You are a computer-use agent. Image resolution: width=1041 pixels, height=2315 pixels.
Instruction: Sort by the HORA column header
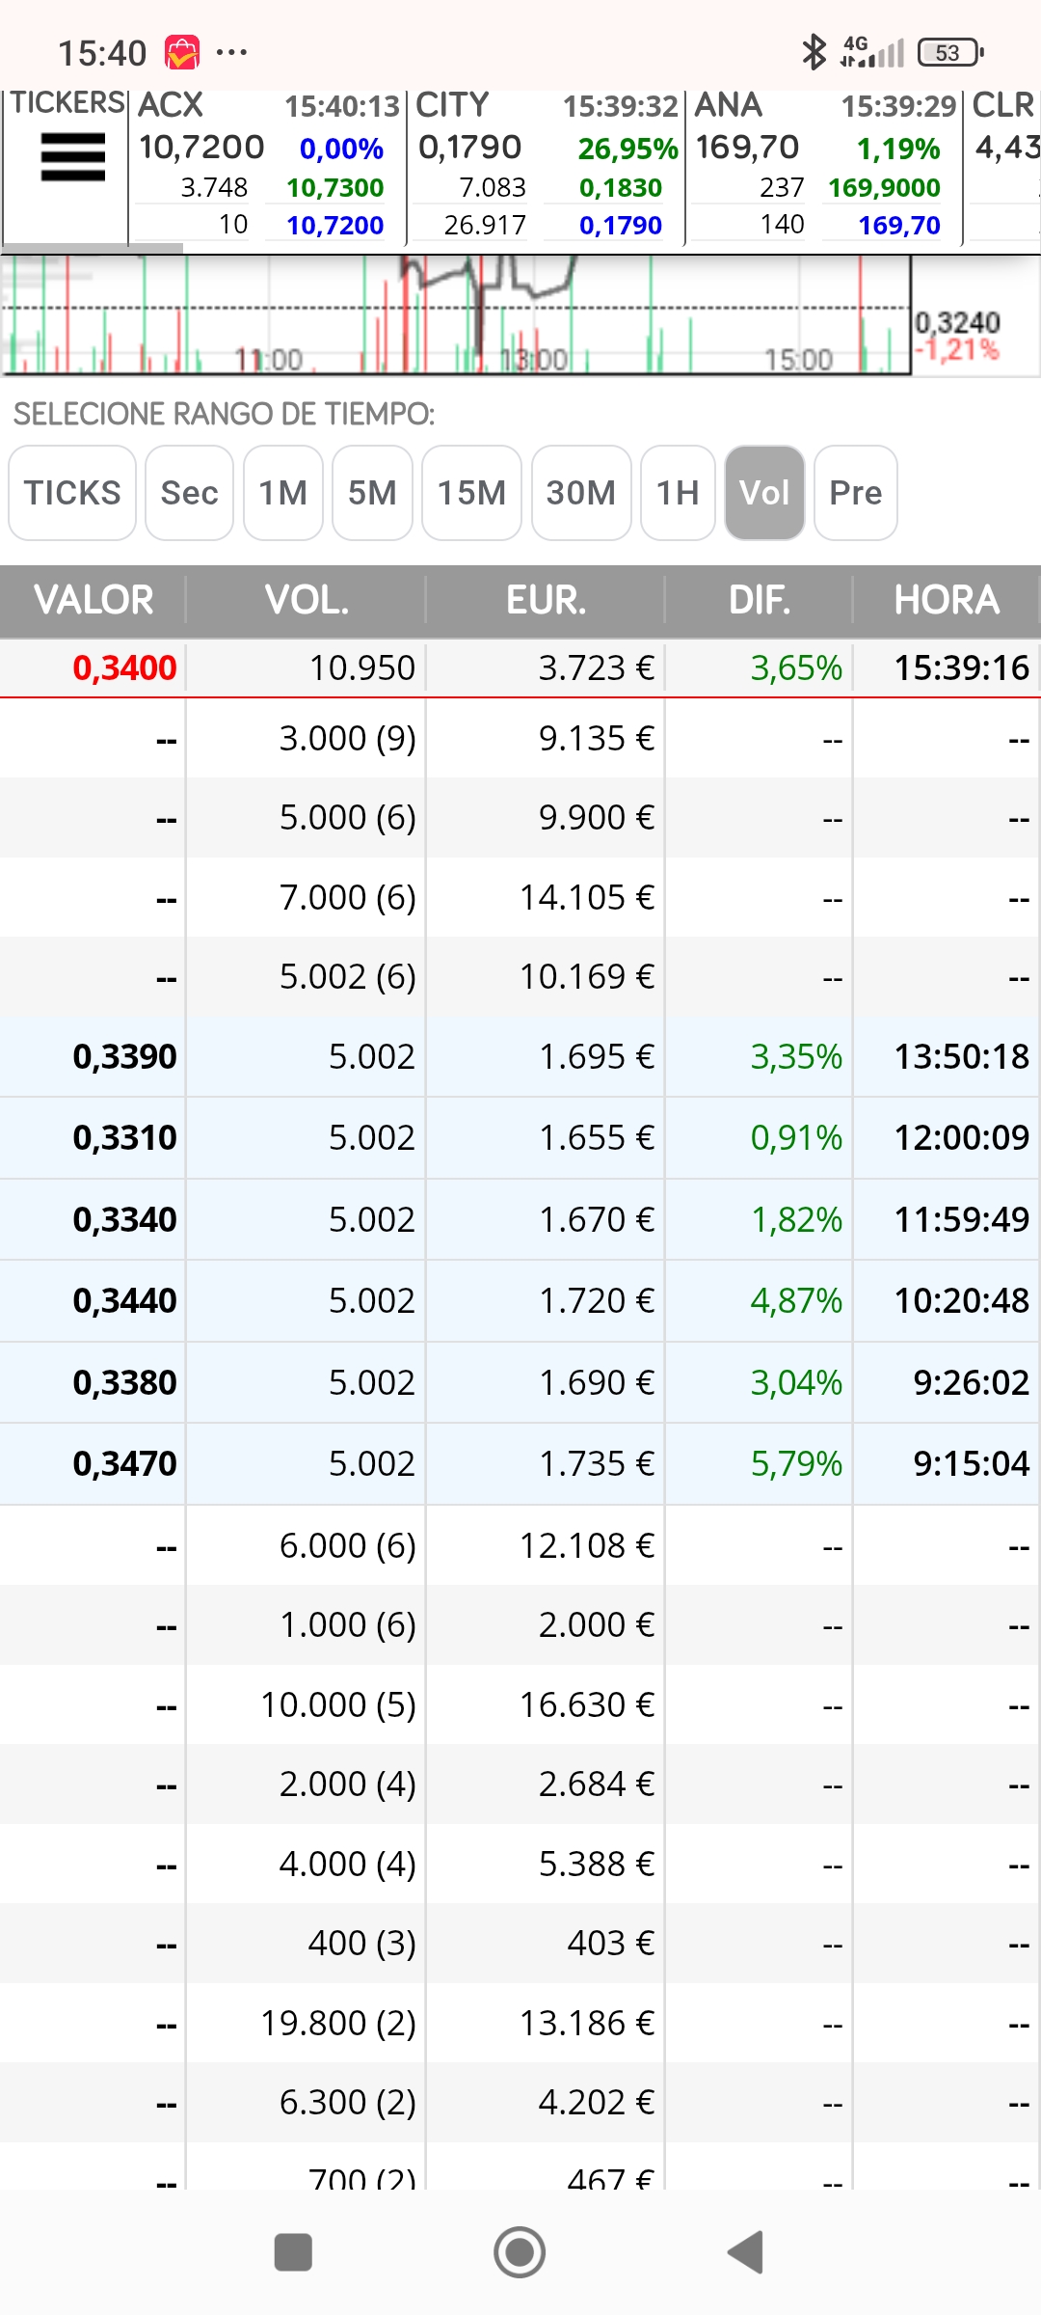click(x=947, y=600)
